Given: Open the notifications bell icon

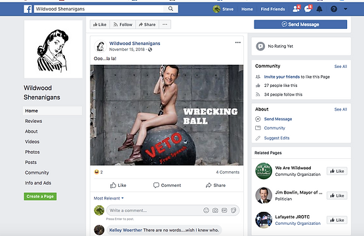Looking at the screenshot, I should [x=319, y=9].
